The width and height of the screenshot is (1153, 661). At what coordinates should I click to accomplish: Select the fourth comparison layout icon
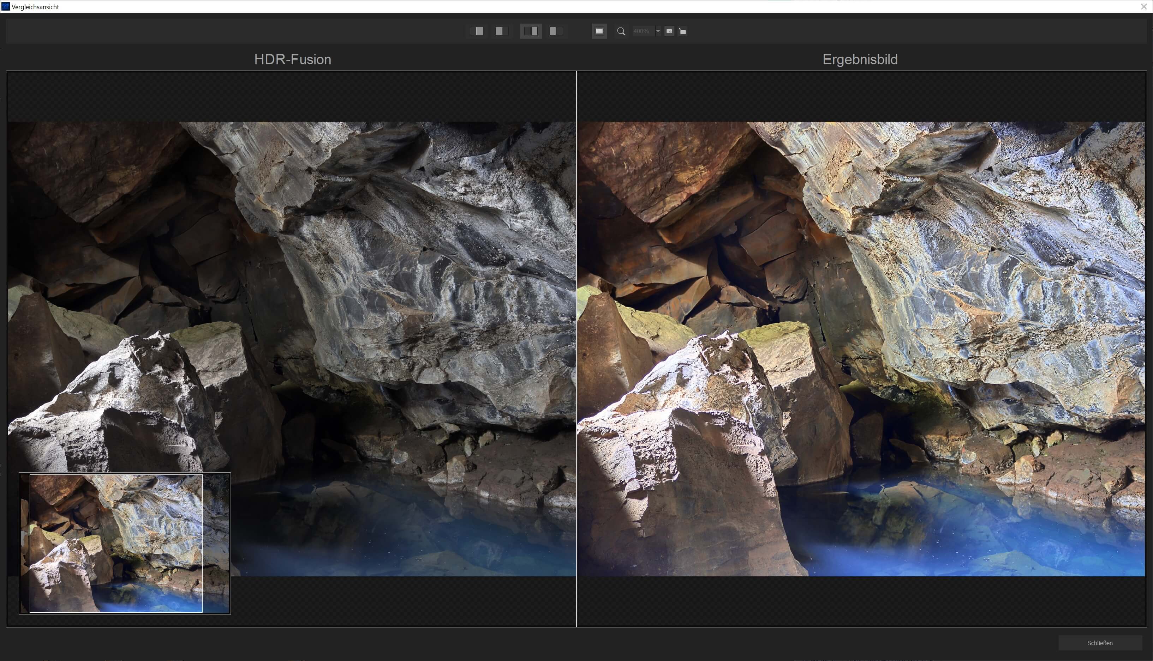[555, 31]
